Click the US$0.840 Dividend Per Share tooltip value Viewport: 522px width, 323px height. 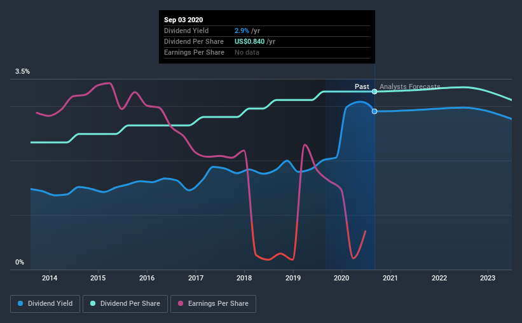[x=250, y=41]
